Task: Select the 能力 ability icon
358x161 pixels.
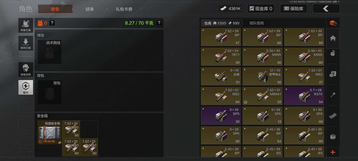Action: 26,87
